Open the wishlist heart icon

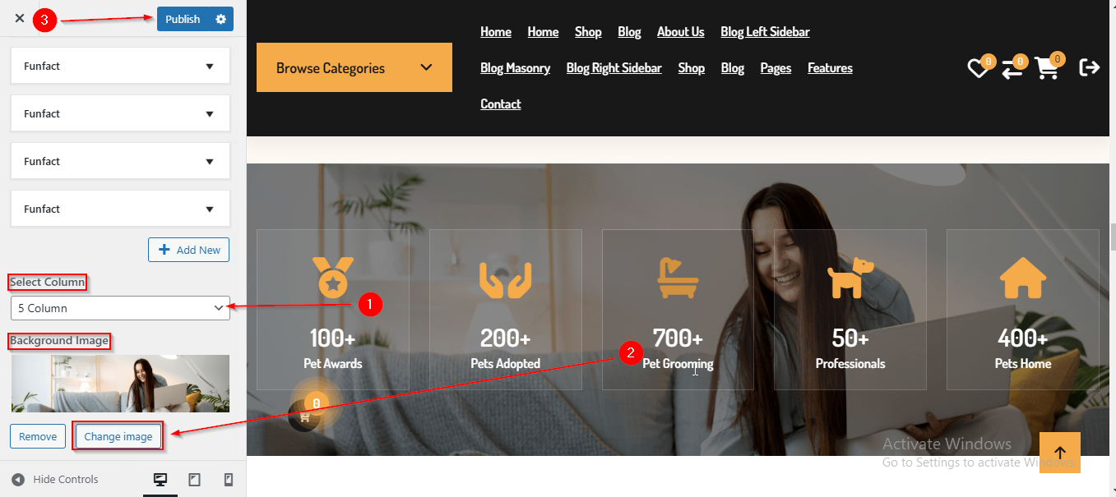(x=977, y=68)
